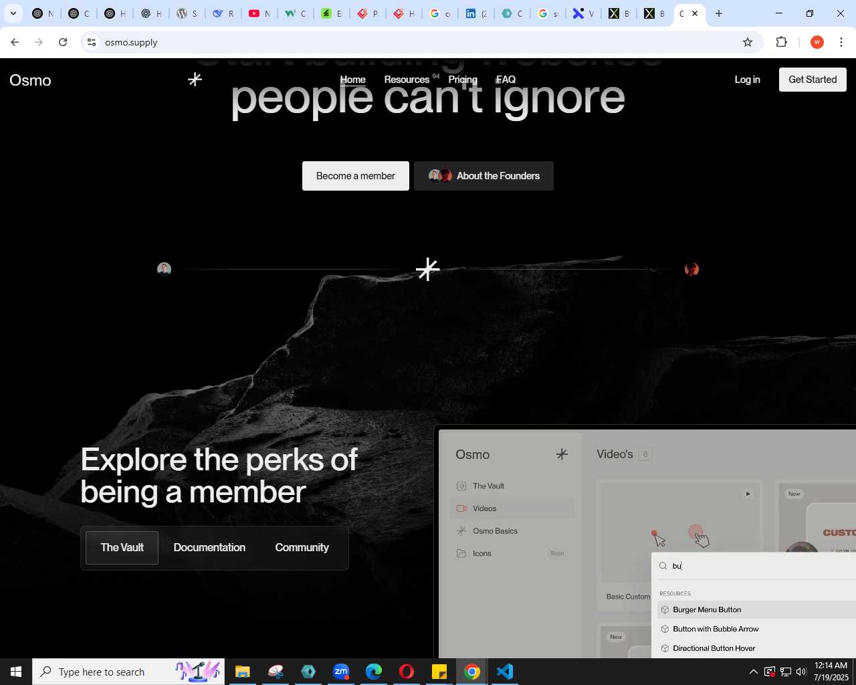Image resolution: width=856 pixels, height=685 pixels.
Task: Click the site information icon in address bar
Action: [x=92, y=42]
